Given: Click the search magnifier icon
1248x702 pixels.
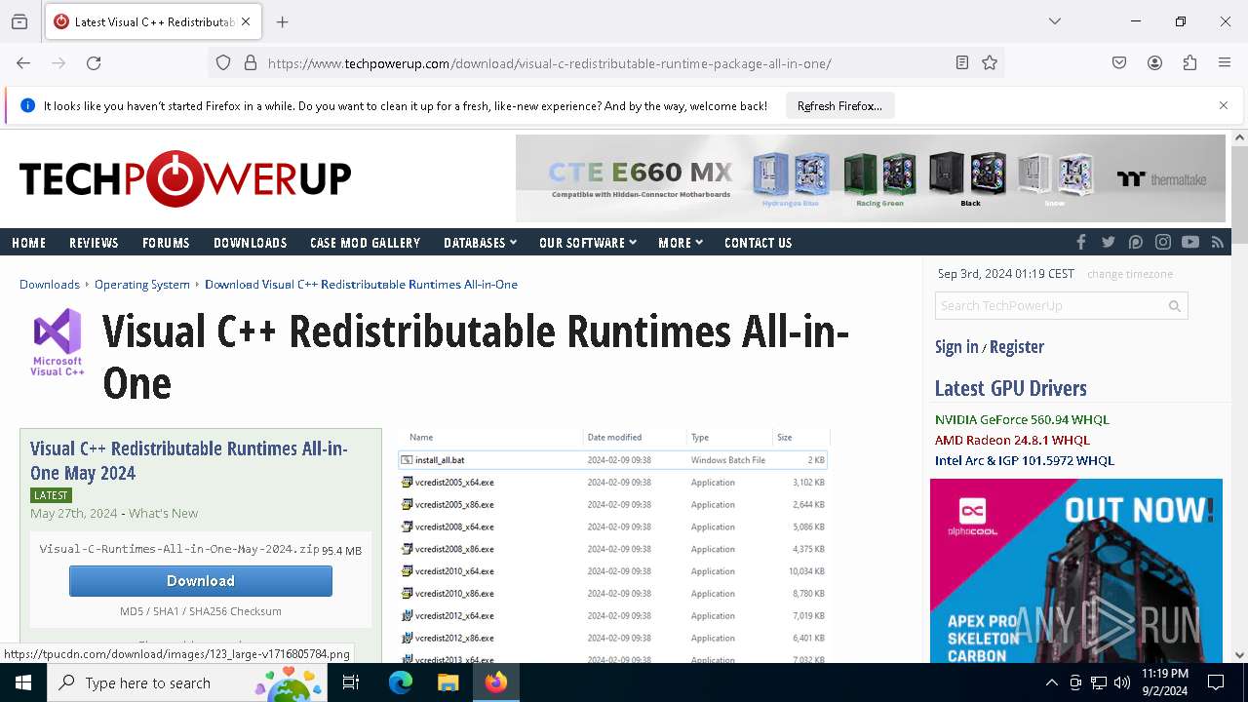Looking at the screenshot, I should pos(1175,306).
